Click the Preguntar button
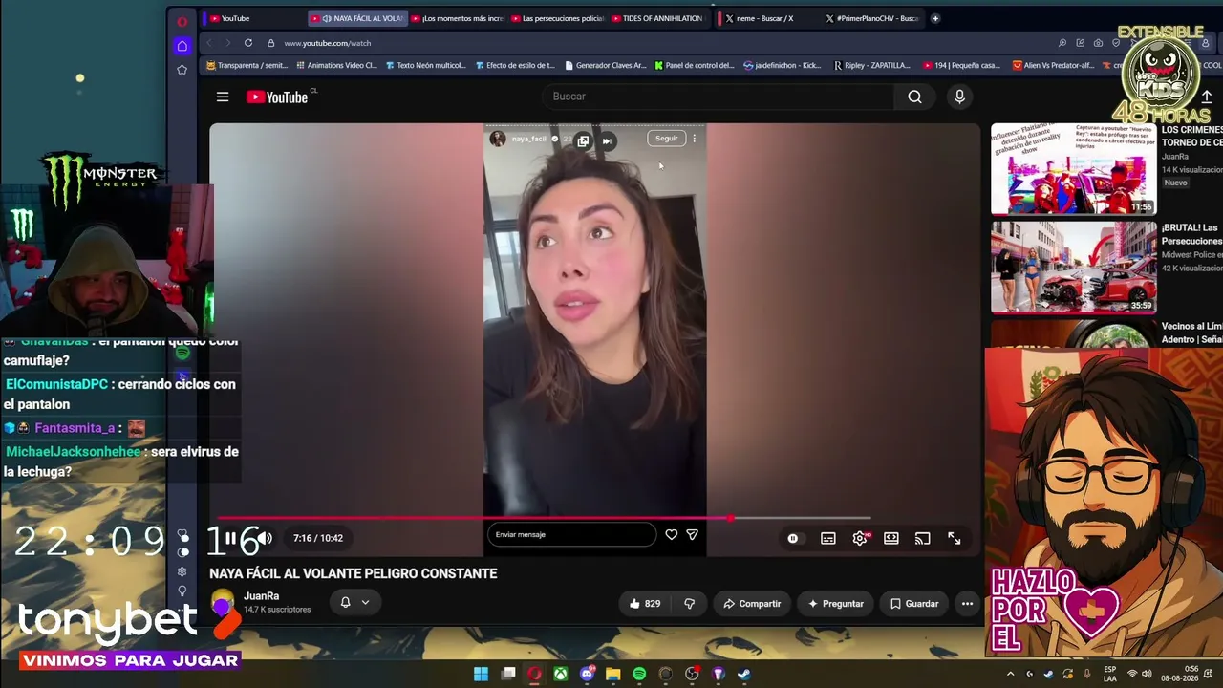Screen dimensions: 1223x688 835,604
